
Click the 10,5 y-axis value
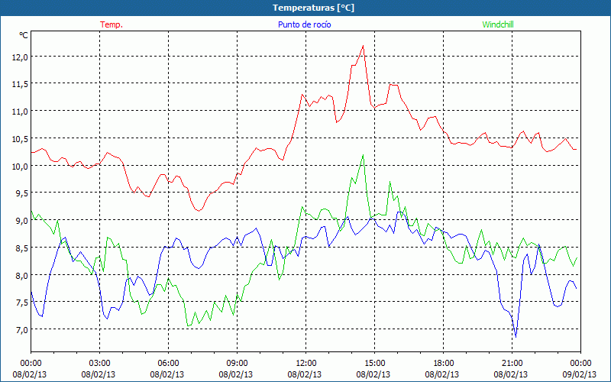21,139
